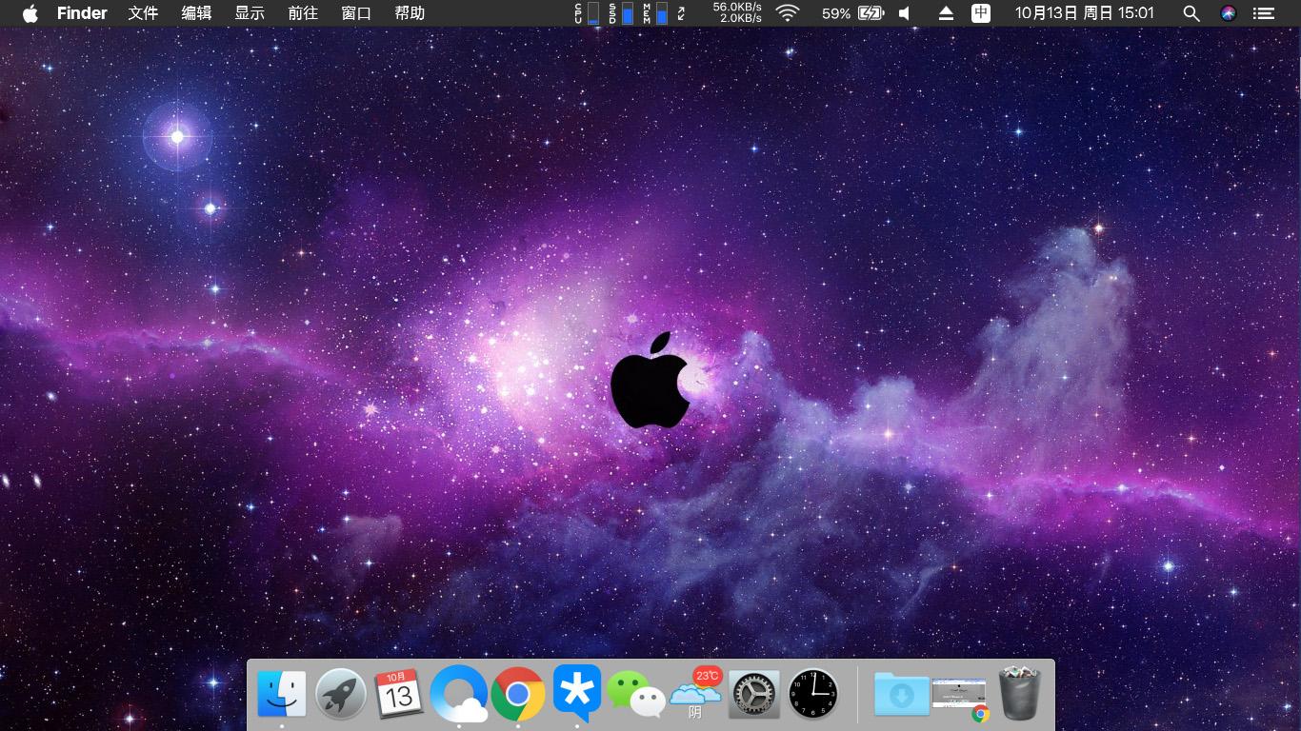This screenshot has height=731, width=1301.
Task: Launch Google Chrome in the Dock
Action: (x=519, y=695)
